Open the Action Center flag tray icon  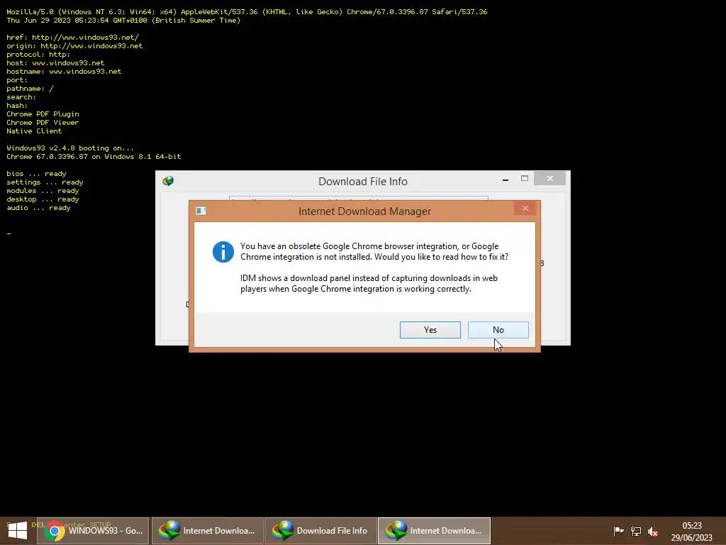click(618, 531)
